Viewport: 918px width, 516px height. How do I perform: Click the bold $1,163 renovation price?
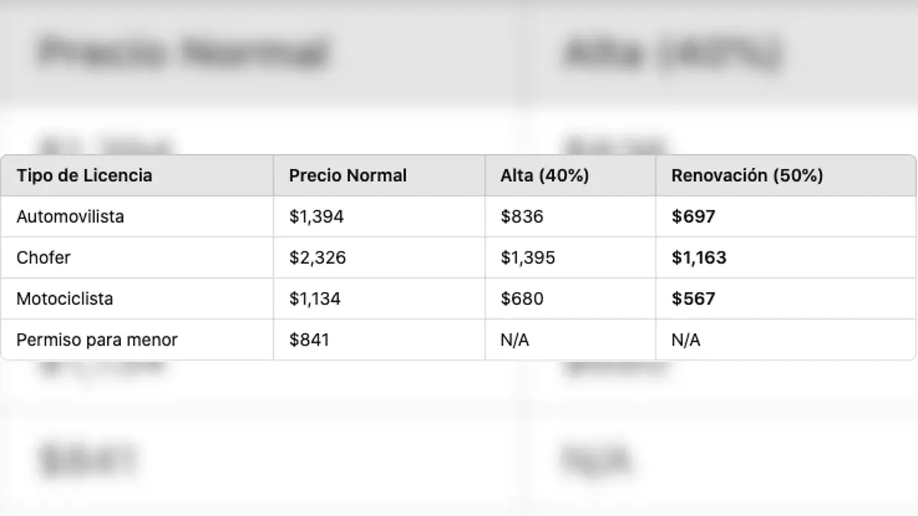pyautogui.click(x=698, y=258)
